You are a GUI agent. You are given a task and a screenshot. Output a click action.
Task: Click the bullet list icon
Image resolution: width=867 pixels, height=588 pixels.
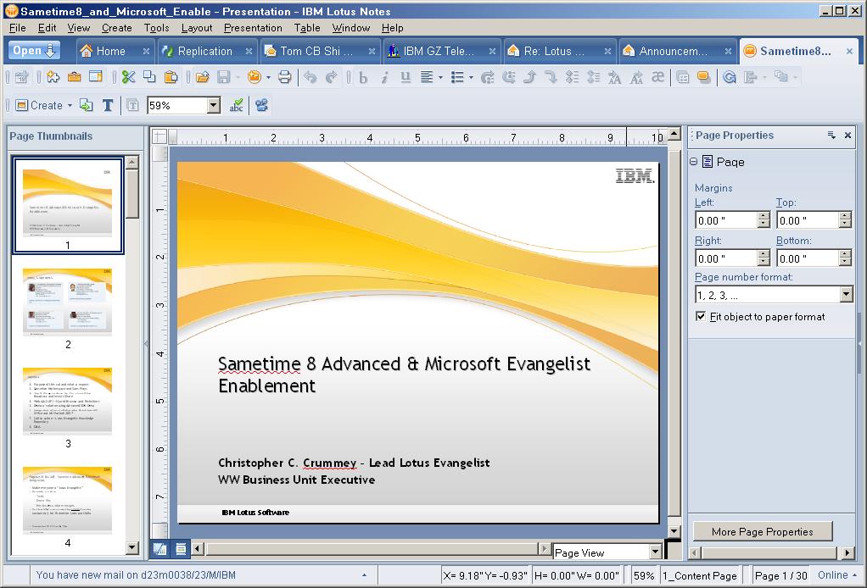(x=457, y=77)
